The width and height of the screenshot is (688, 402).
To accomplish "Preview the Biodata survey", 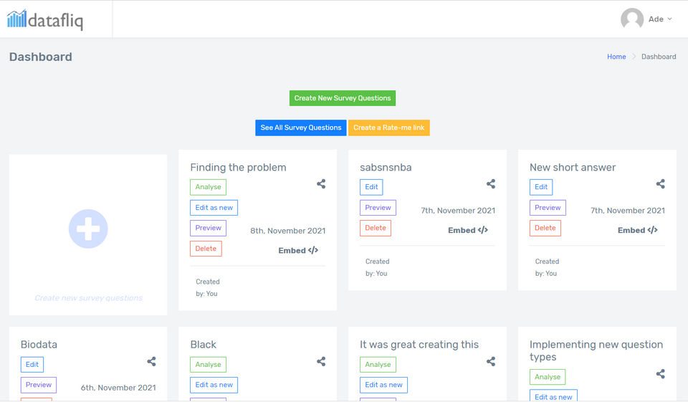I will point(39,385).
